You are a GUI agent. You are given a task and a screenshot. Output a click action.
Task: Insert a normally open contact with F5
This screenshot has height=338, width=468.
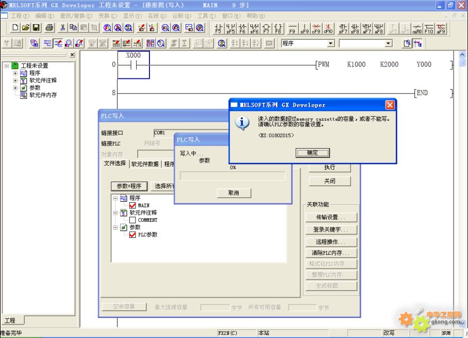[x=218, y=29]
